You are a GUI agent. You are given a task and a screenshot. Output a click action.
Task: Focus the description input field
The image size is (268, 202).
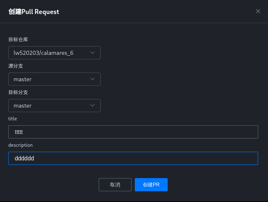point(133,158)
